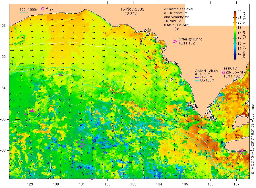Image resolution: width=256 pixels, height=188 pixels.
Task: Click the 0.5m/s velocity scale arrow
Action: [173, 29]
